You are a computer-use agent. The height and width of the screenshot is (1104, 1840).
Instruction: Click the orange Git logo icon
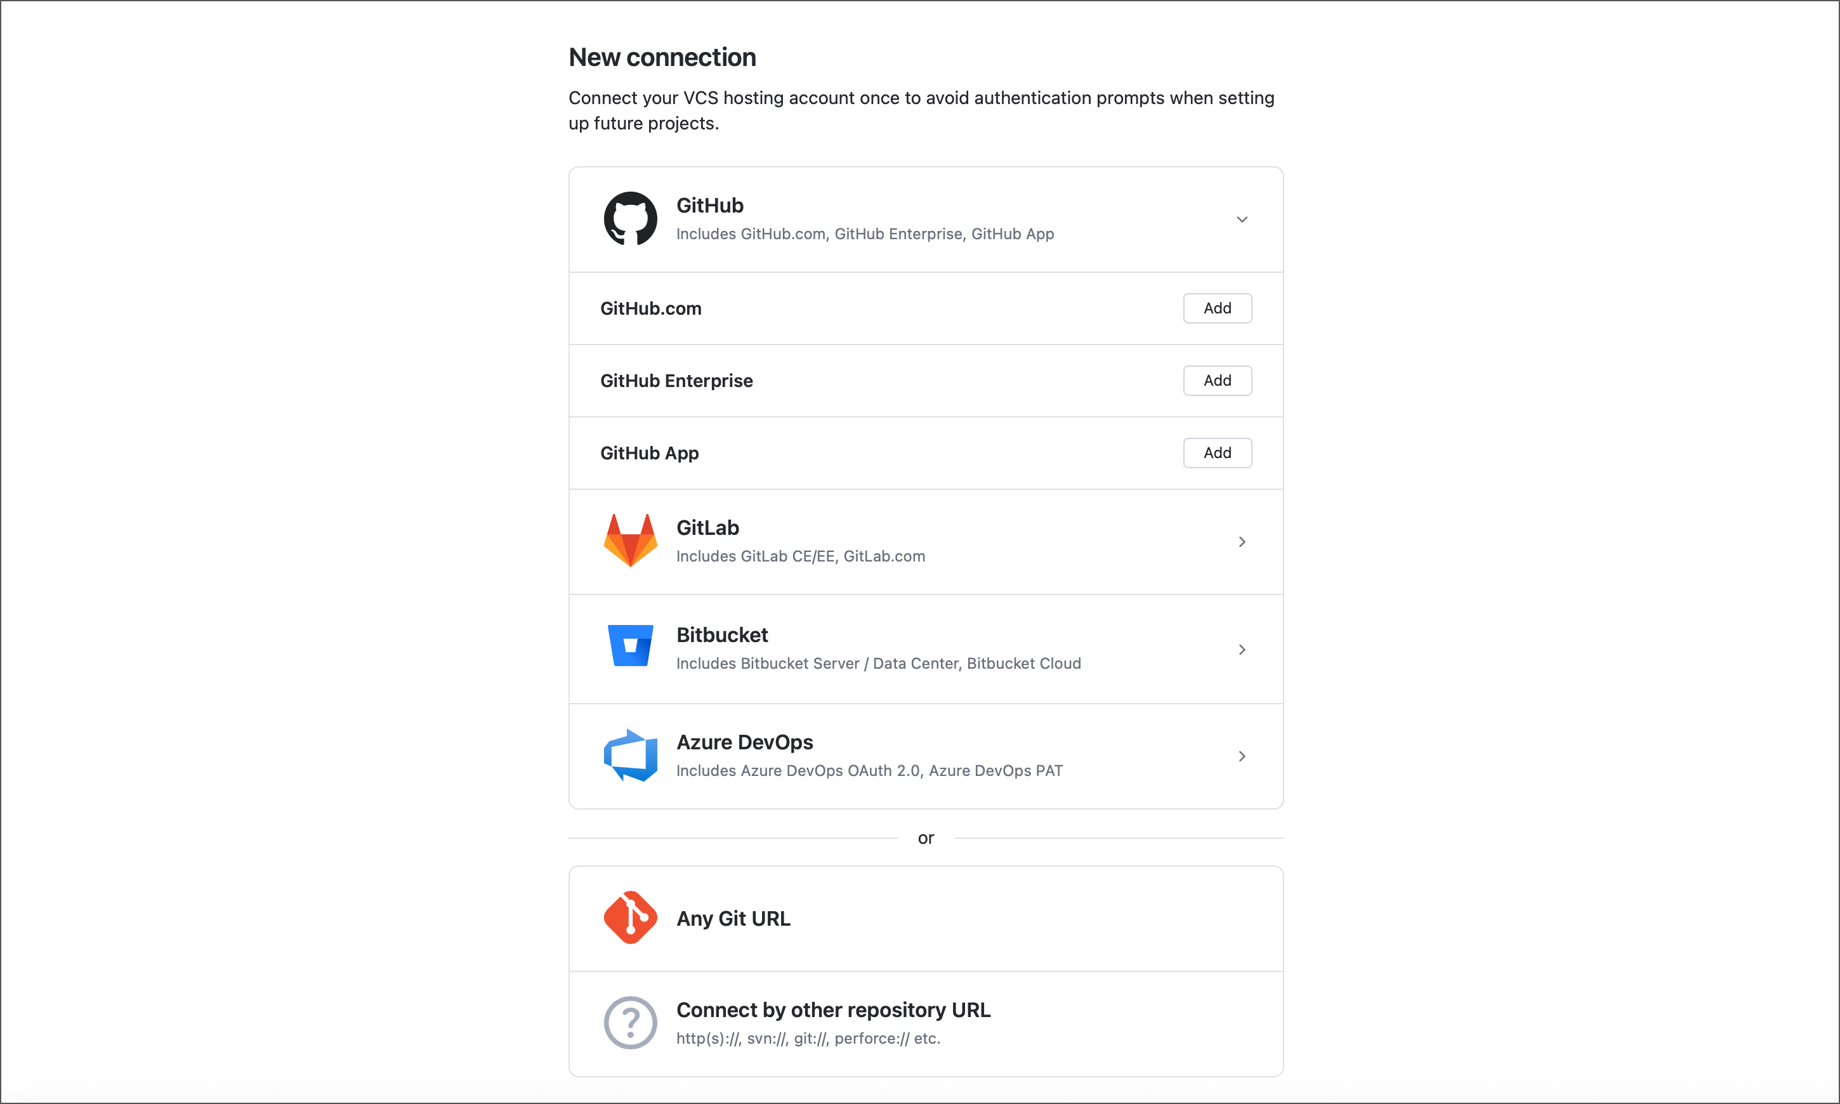point(630,917)
